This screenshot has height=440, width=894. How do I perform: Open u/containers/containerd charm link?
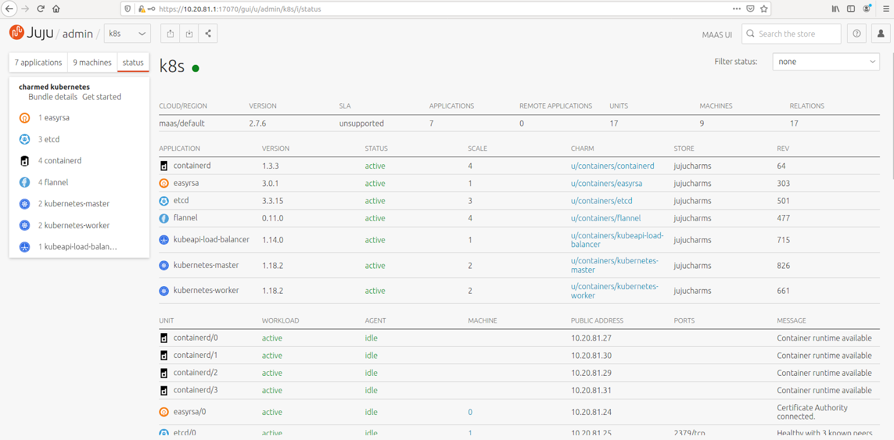point(612,166)
